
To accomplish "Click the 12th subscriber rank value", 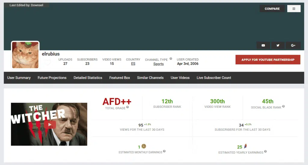I will click(x=167, y=101).
